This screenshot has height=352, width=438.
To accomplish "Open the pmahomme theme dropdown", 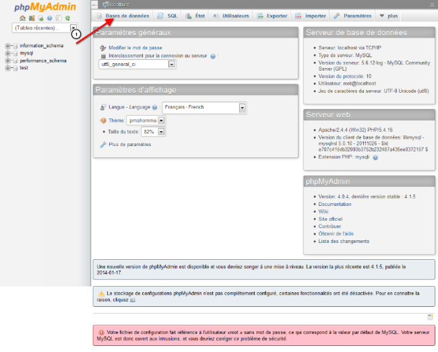I will [146, 120].
